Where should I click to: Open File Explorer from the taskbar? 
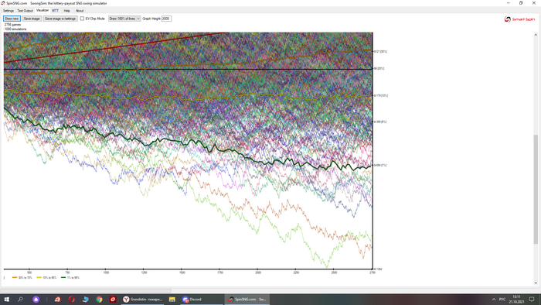(x=172, y=299)
